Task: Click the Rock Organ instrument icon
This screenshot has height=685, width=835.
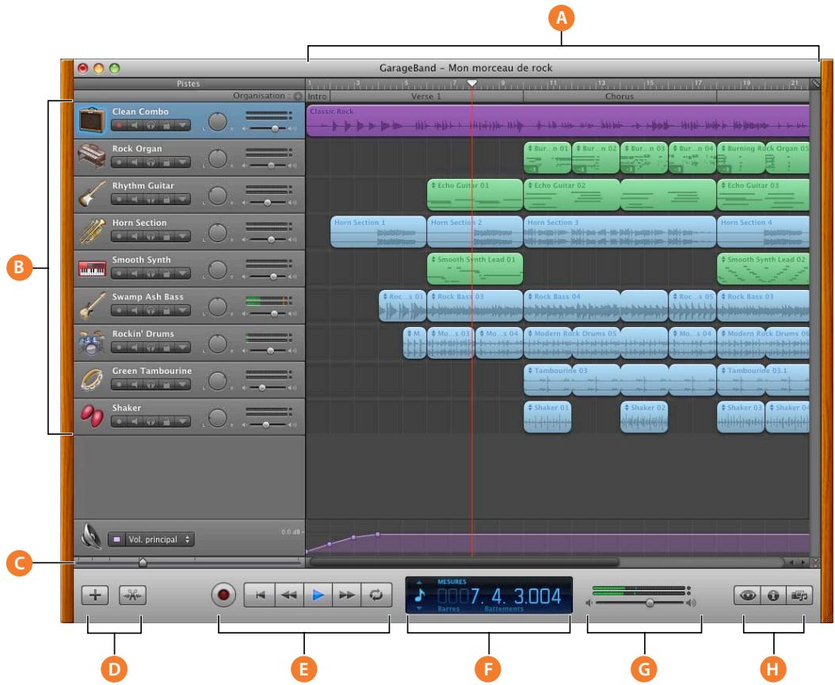Action: [92, 158]
